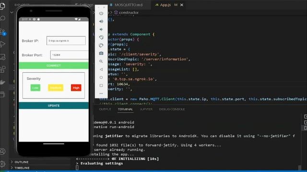Open the OUTPUT panel tab

(105, 109)
